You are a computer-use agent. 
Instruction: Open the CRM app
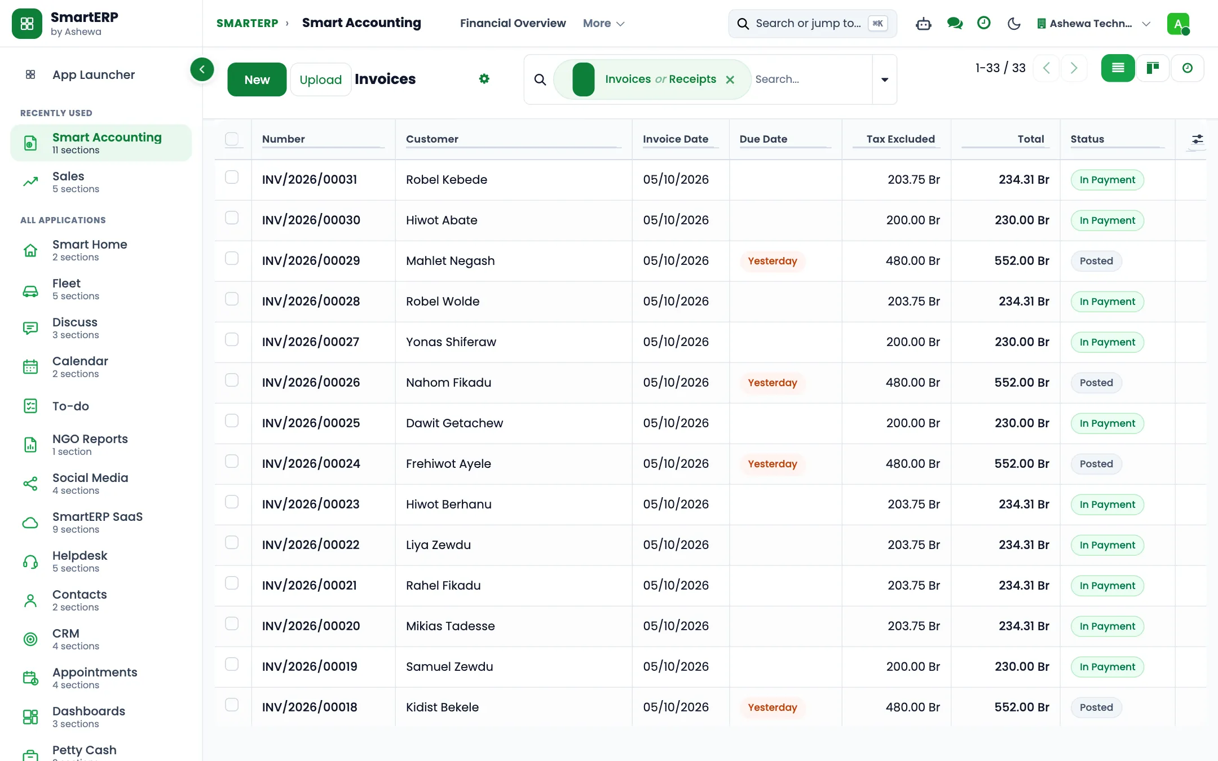(x=101, y=639)
